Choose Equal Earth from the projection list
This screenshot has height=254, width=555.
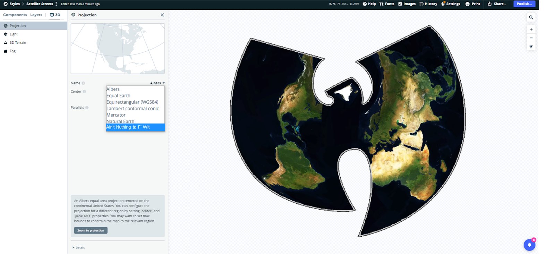tap(135, 95)
